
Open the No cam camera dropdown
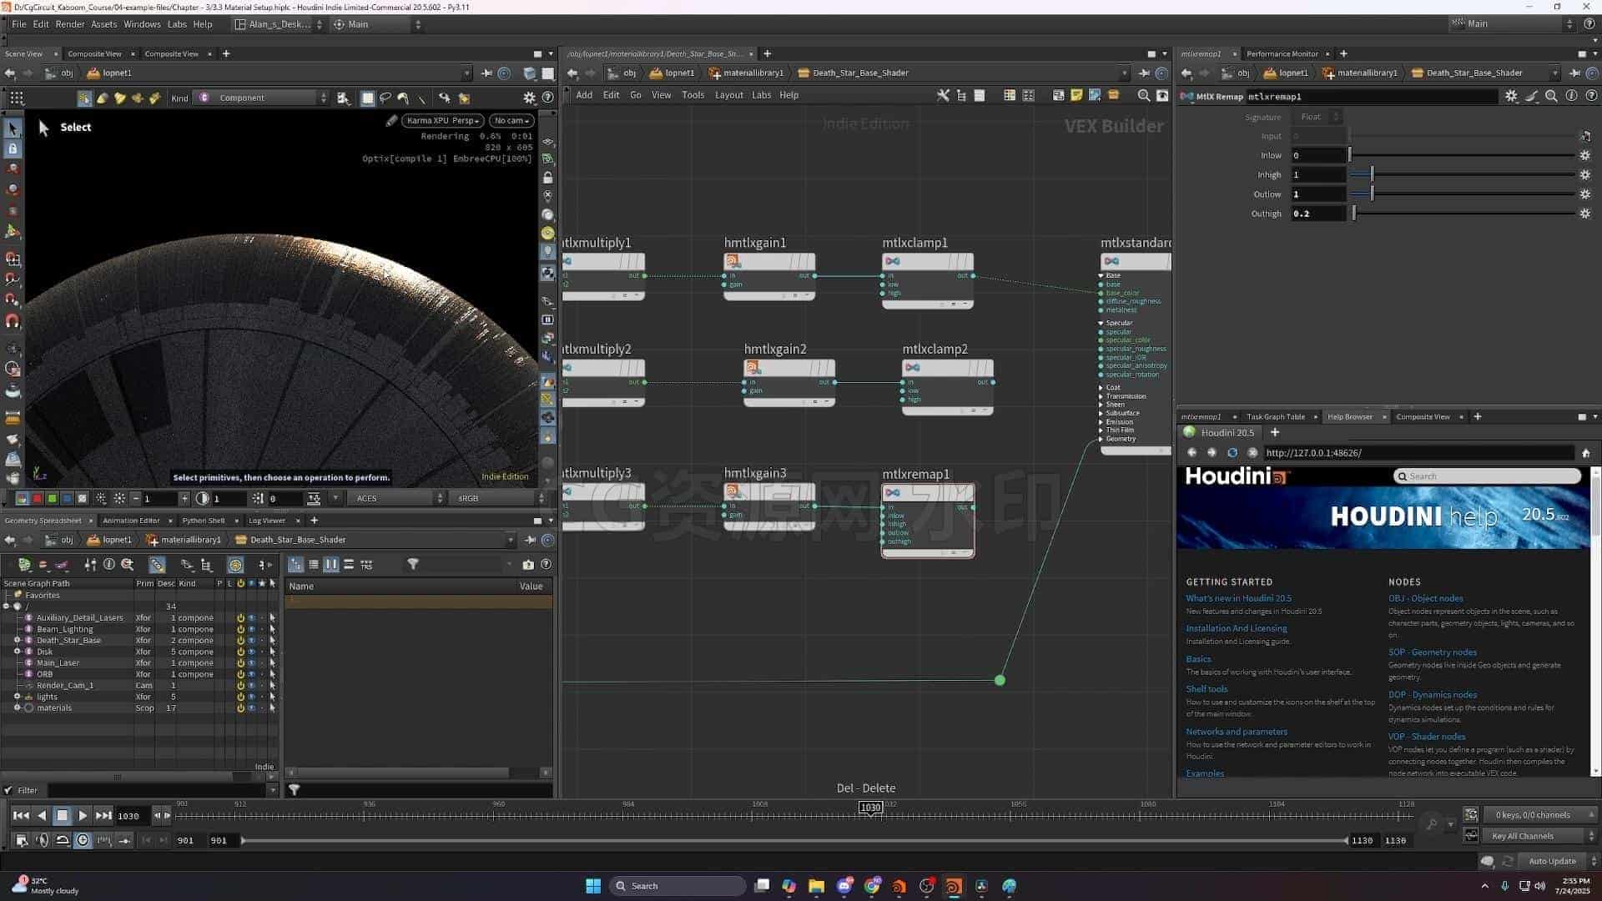coord(511,120)
